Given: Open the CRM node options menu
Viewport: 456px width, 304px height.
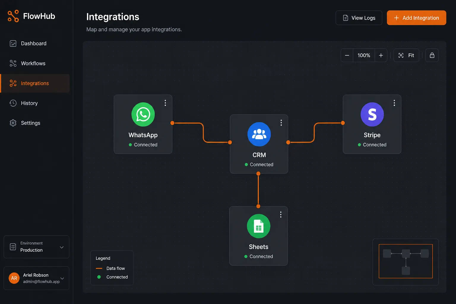Looking at the screenshot, I should tap(281, 123).
